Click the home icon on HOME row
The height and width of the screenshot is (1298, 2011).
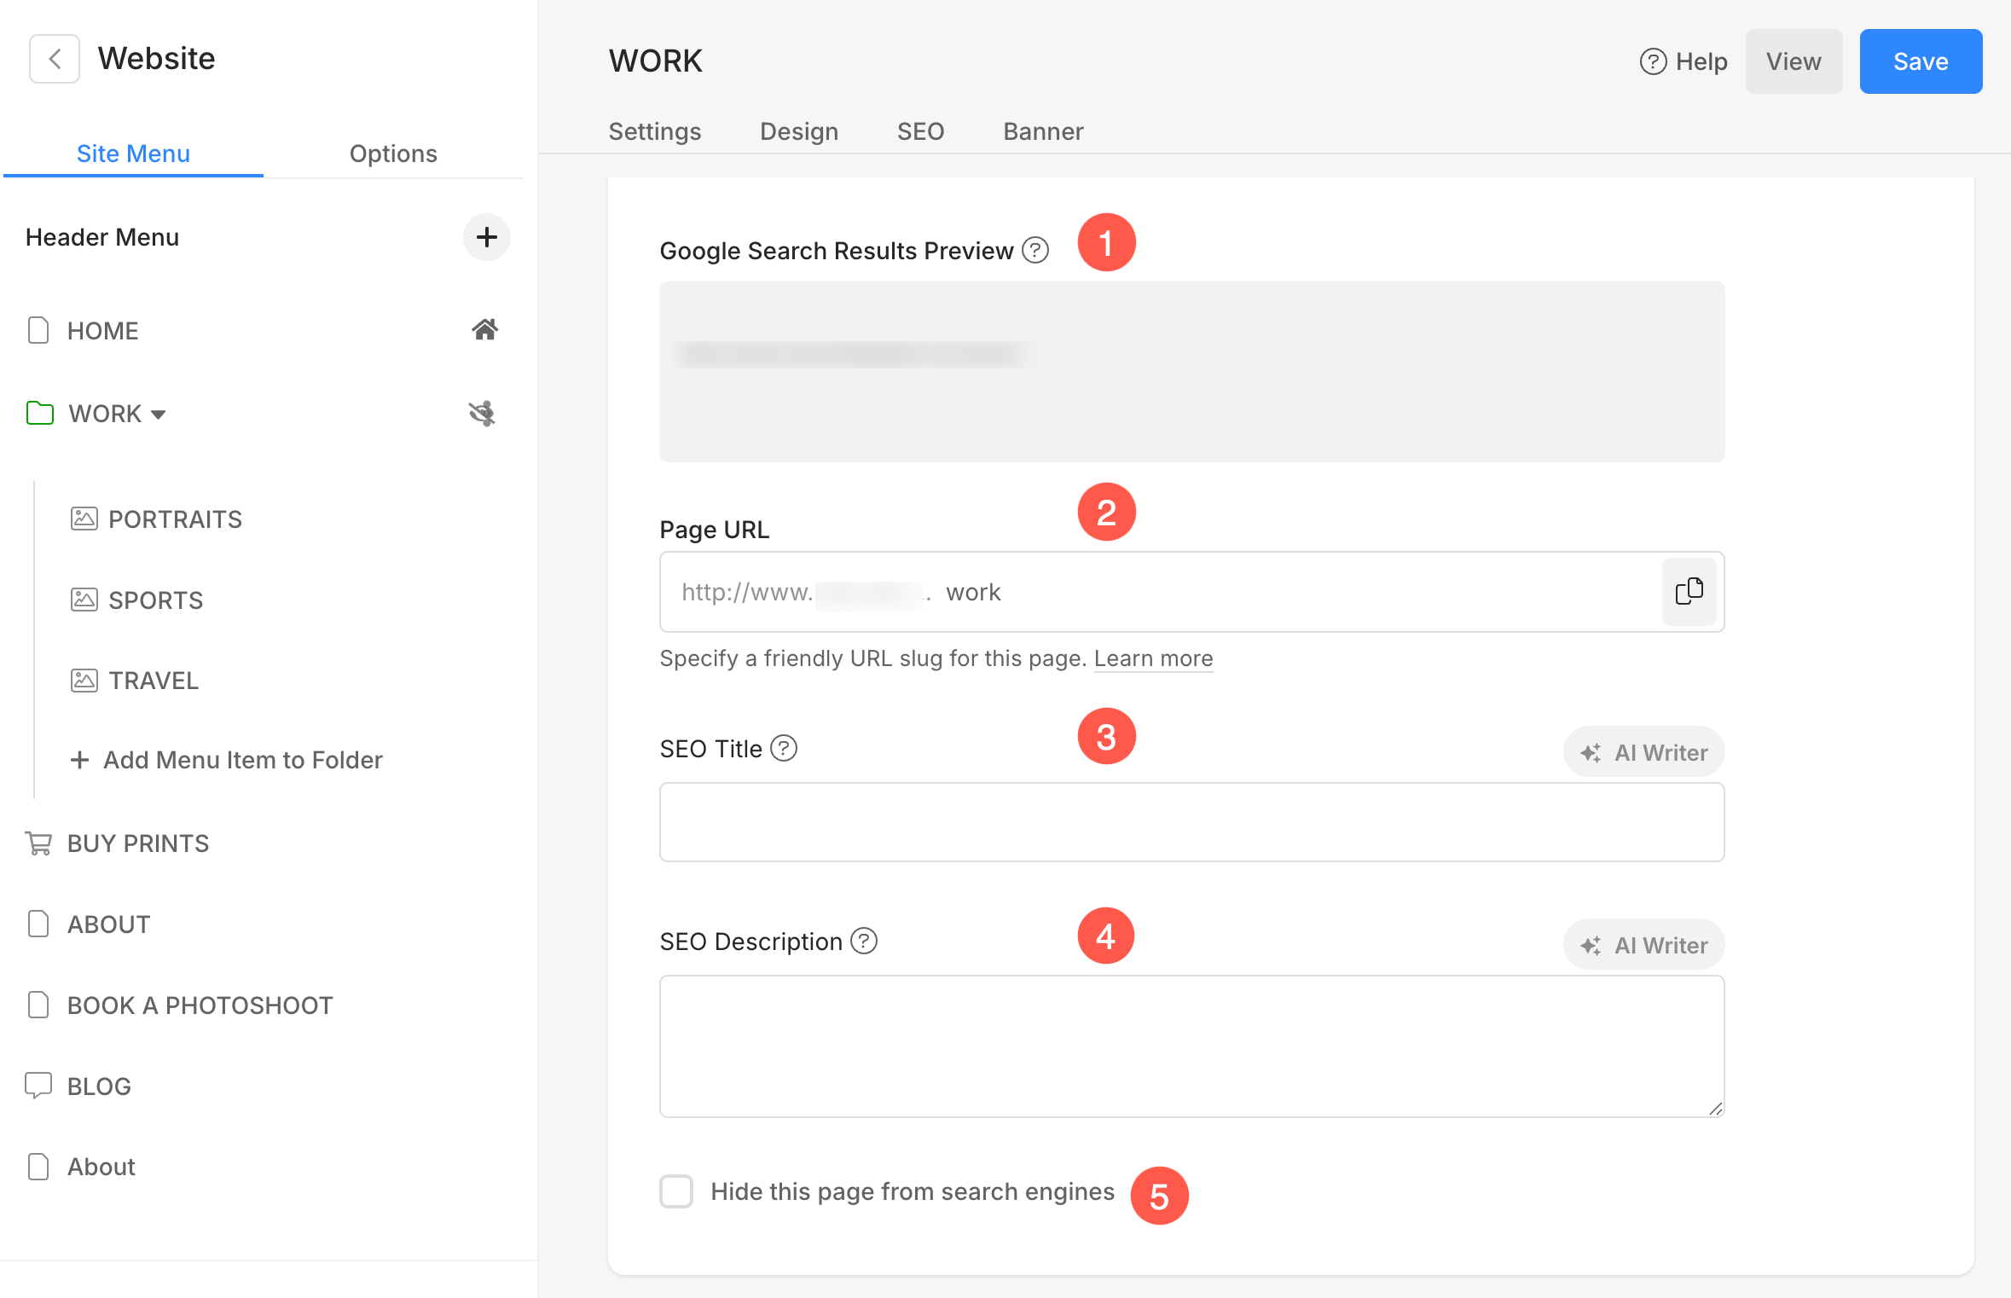pyautogui.click(x=484, y=330)
